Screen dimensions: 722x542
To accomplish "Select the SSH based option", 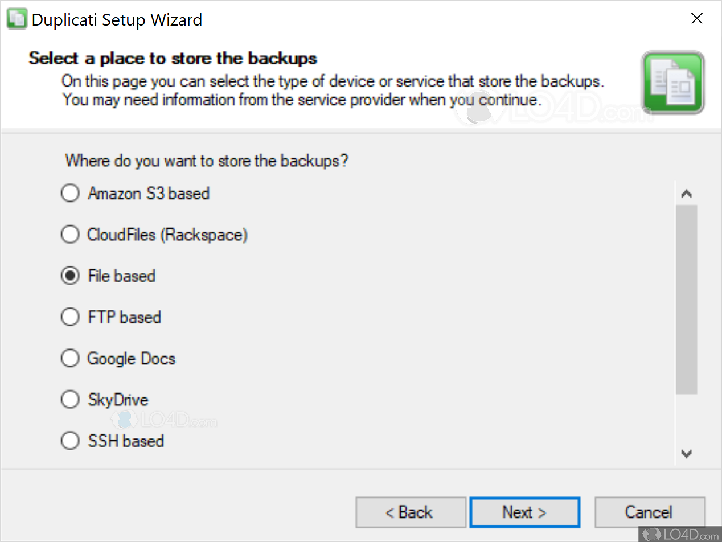I will click(x=70, y=441).
